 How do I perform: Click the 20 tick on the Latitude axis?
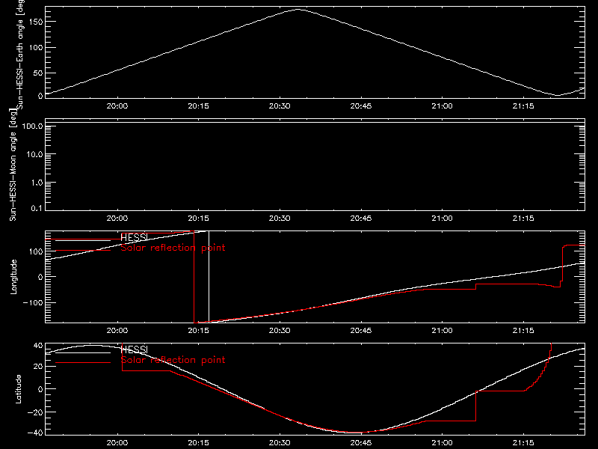click(x=38, y=367)
